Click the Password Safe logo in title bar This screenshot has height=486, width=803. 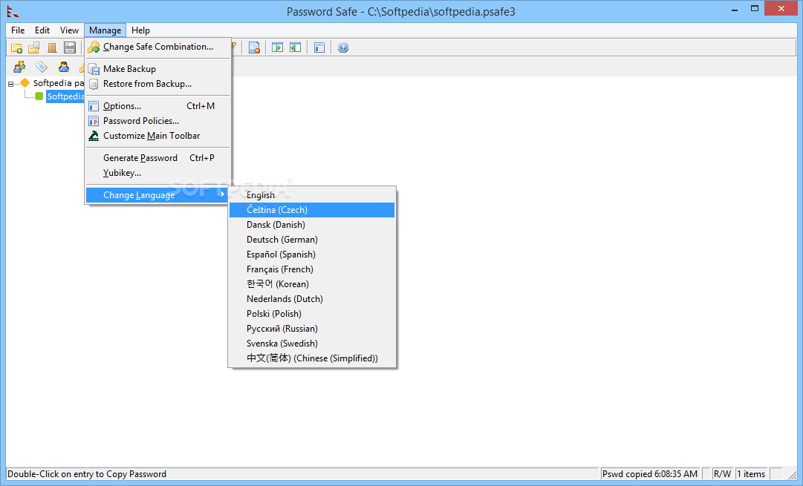(13, 10)
